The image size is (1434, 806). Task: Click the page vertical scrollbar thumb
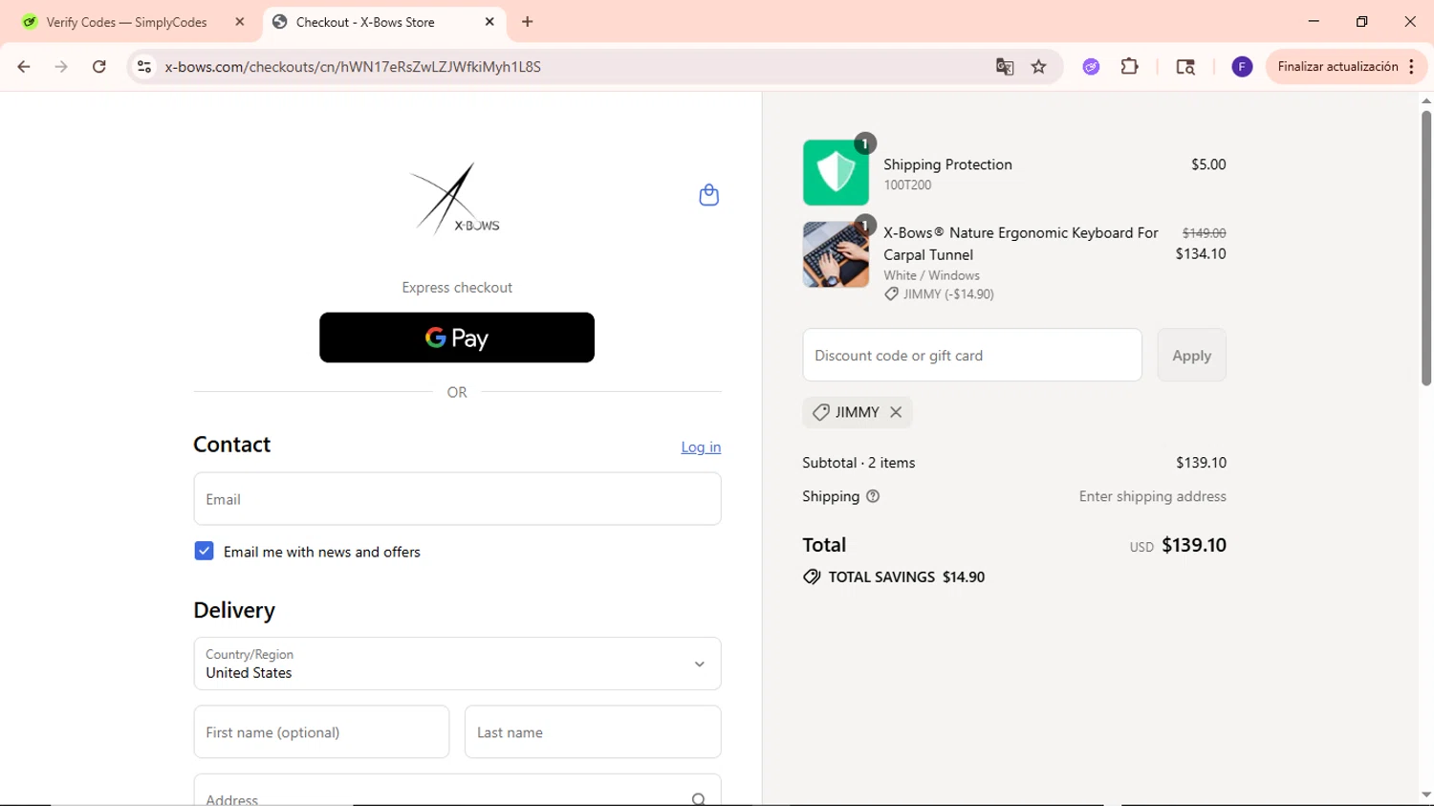coord(1425,248)
